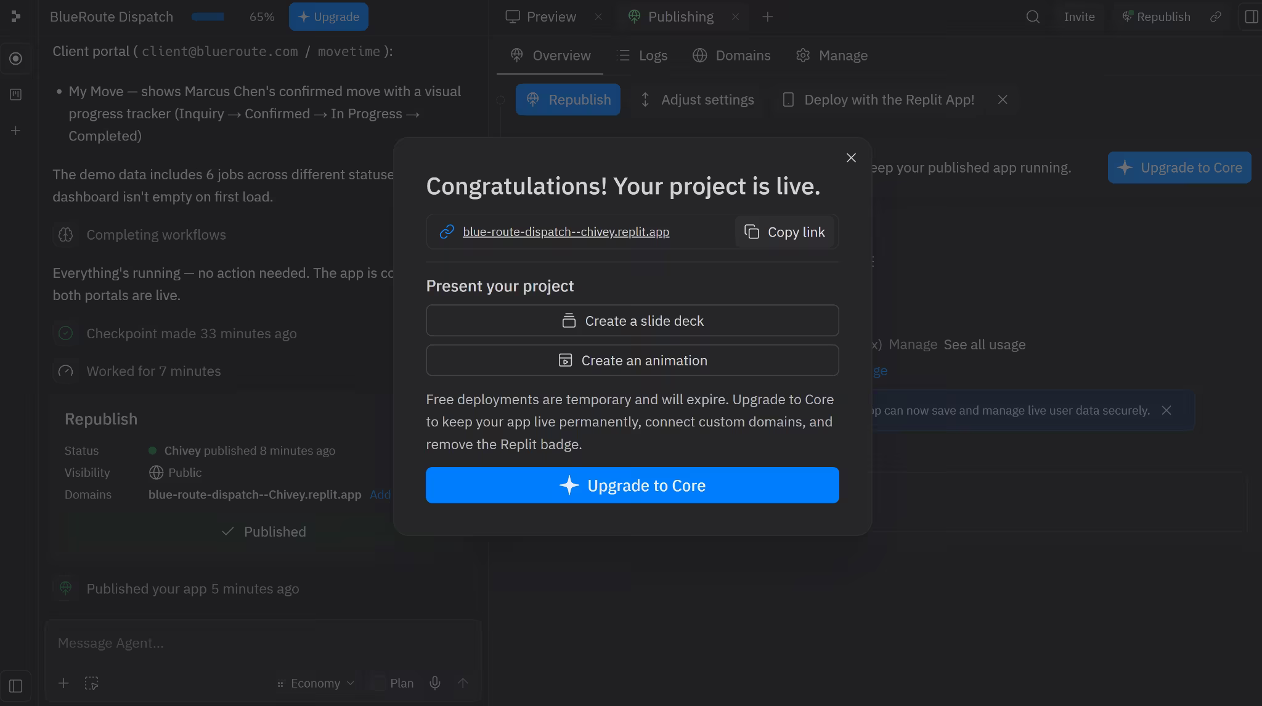
Task: Copy link in the Congratulations dialog
Action: click(784, 232)
